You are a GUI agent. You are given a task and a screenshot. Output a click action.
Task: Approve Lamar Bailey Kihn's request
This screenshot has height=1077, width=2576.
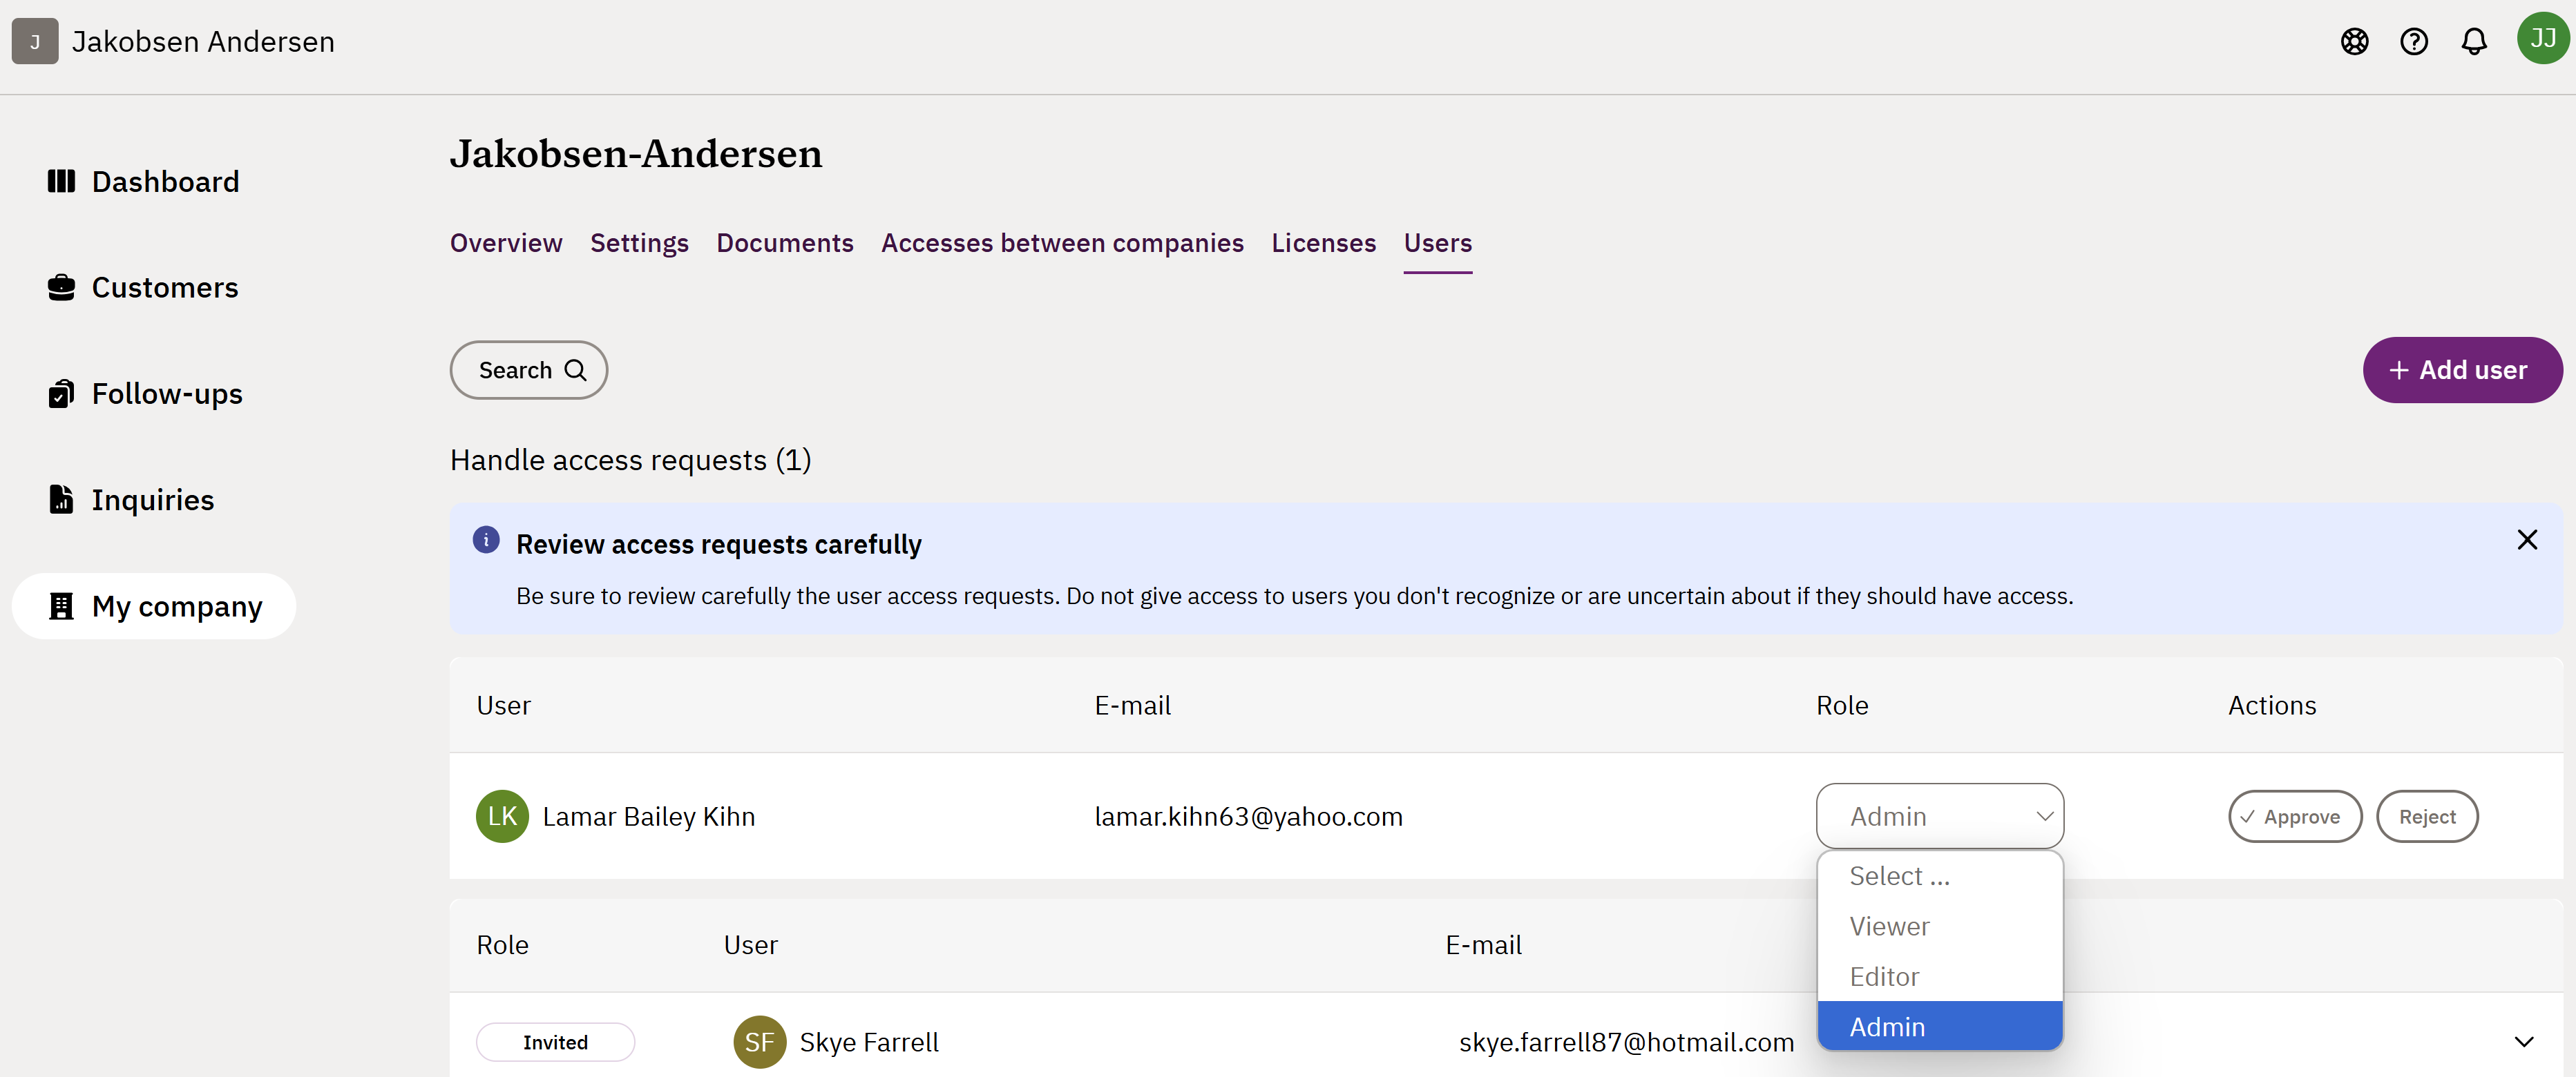tap(2294, 816)
